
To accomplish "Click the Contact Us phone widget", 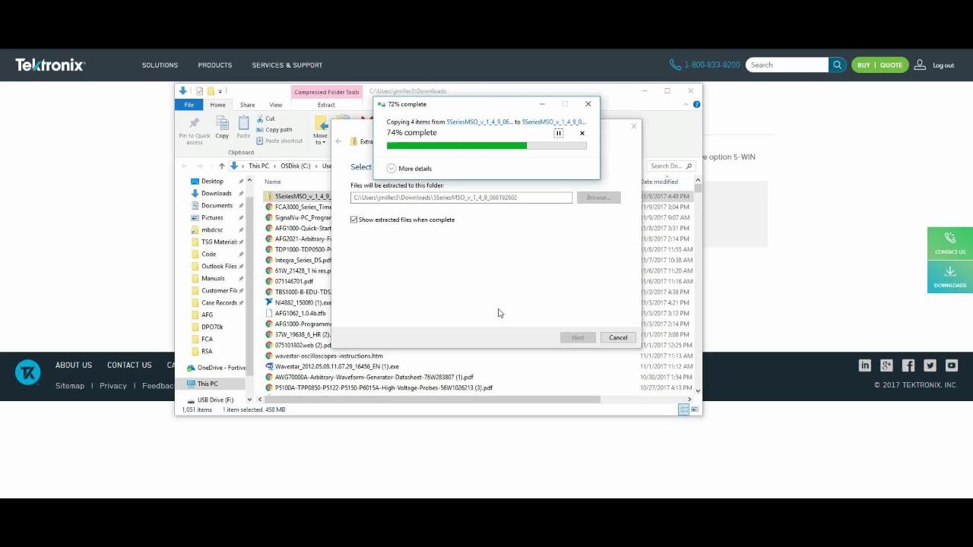I will point(949,243).
